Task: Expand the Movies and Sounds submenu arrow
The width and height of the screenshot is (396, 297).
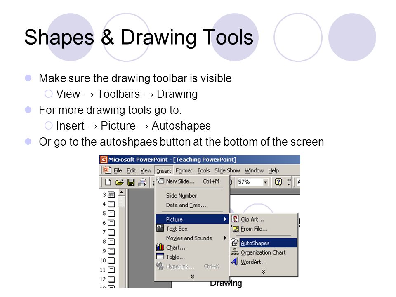Action: [x=225, y=238]
